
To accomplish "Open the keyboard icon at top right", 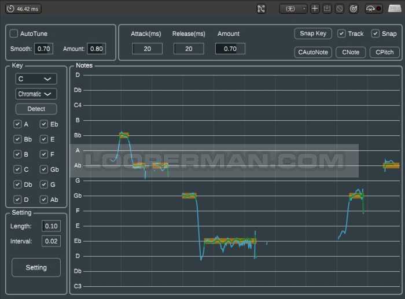I will click(395, 9).
